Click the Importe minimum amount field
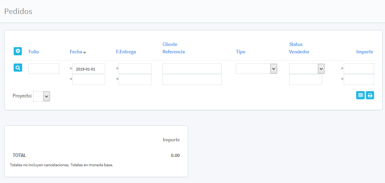 coord(359,69)
